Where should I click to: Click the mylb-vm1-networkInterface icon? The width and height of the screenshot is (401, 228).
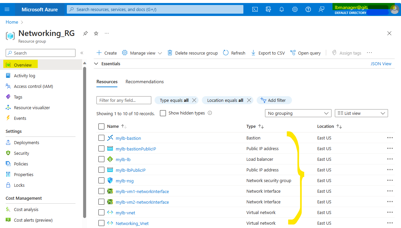110,191
